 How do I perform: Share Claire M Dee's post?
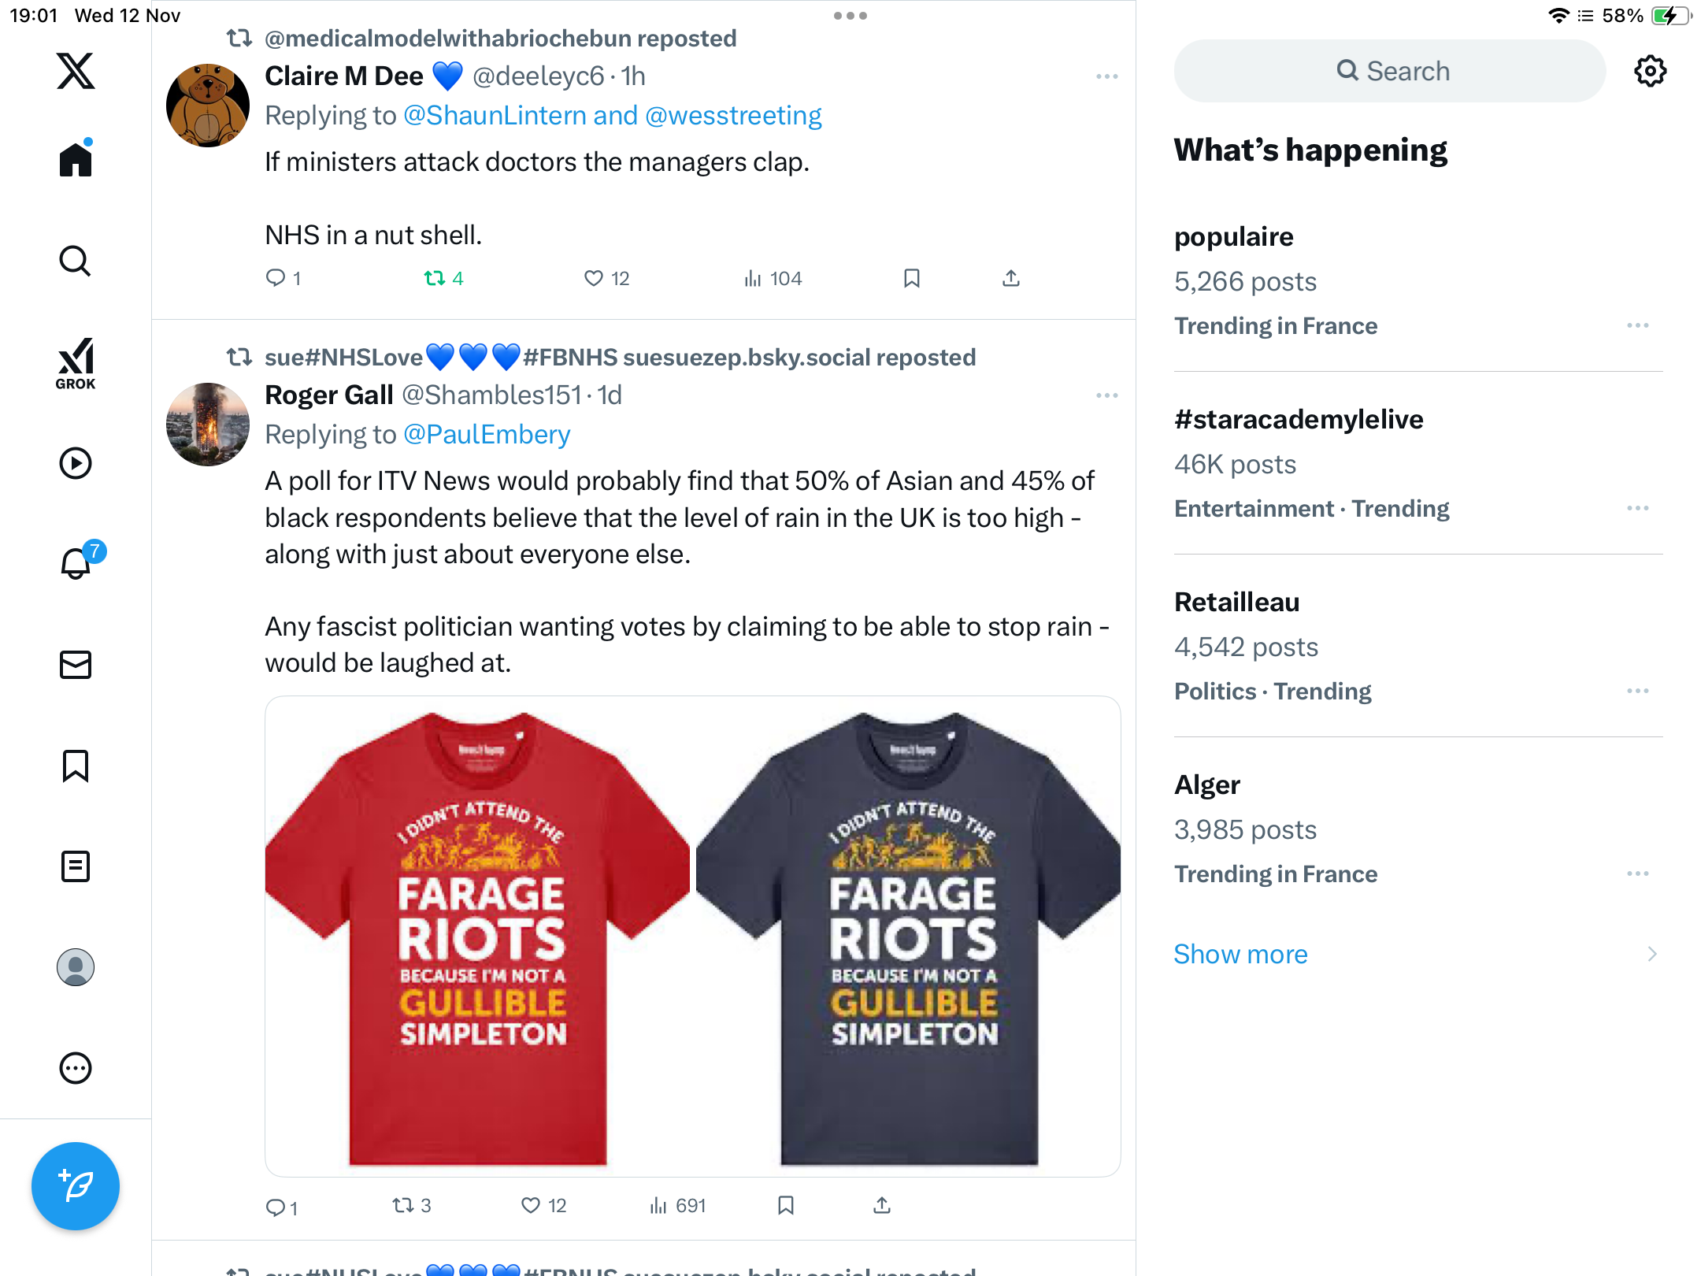coord(1011,278)
